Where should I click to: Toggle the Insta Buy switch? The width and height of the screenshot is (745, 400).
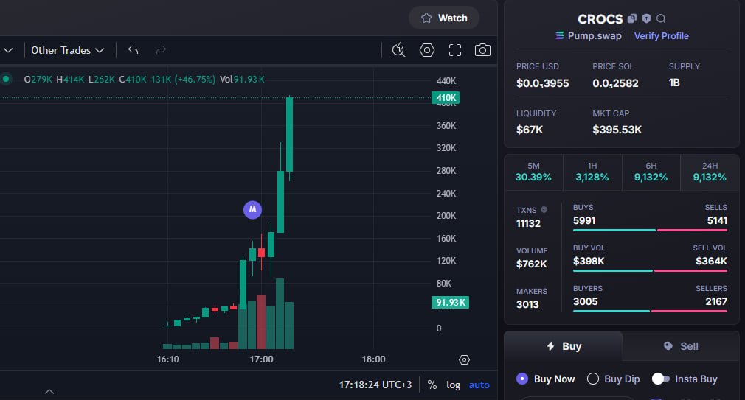[x=660, y=379]
